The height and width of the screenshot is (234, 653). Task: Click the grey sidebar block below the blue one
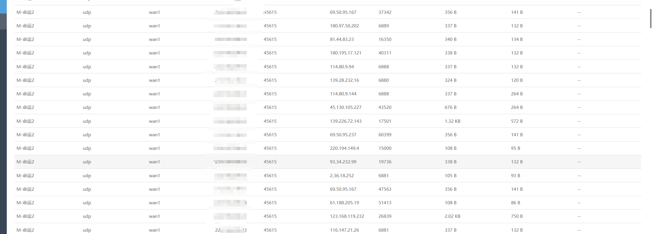point(3,21)
